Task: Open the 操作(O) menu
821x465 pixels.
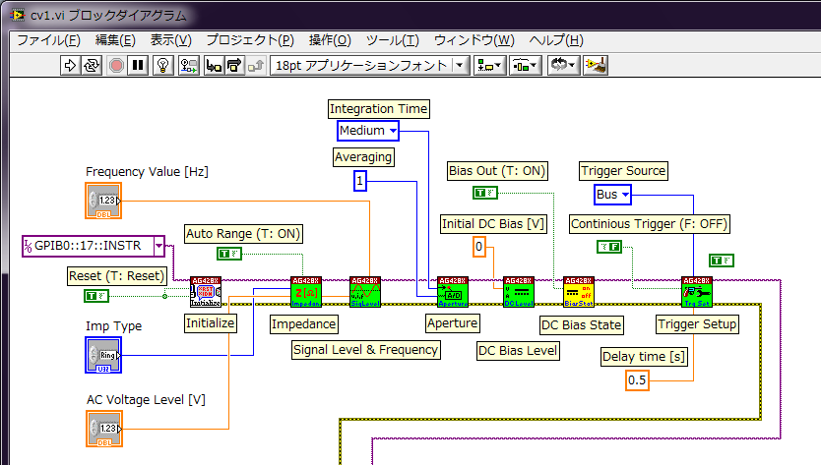Action: (330, 40)
